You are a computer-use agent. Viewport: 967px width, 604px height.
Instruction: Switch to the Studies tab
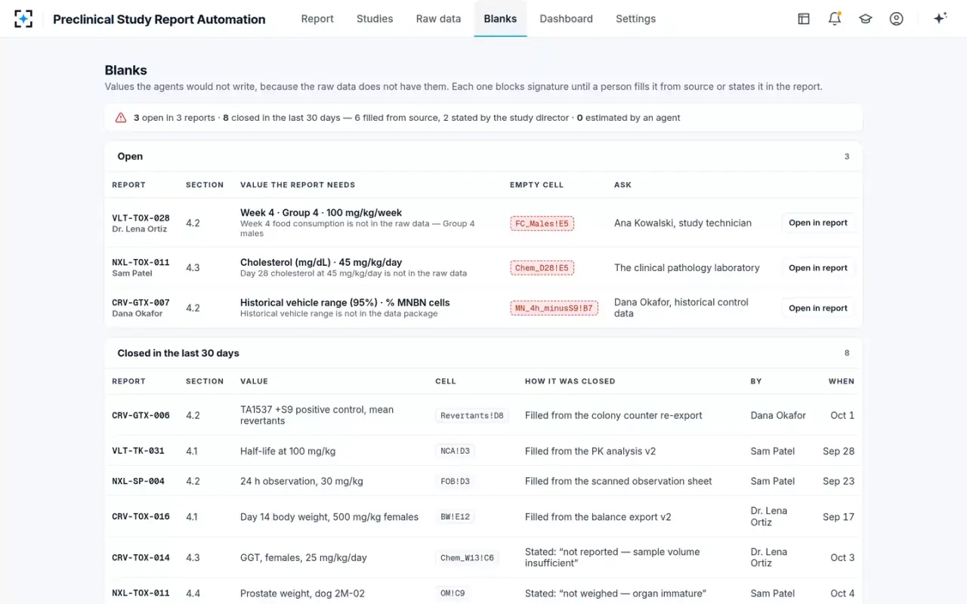tap(375, 19)
